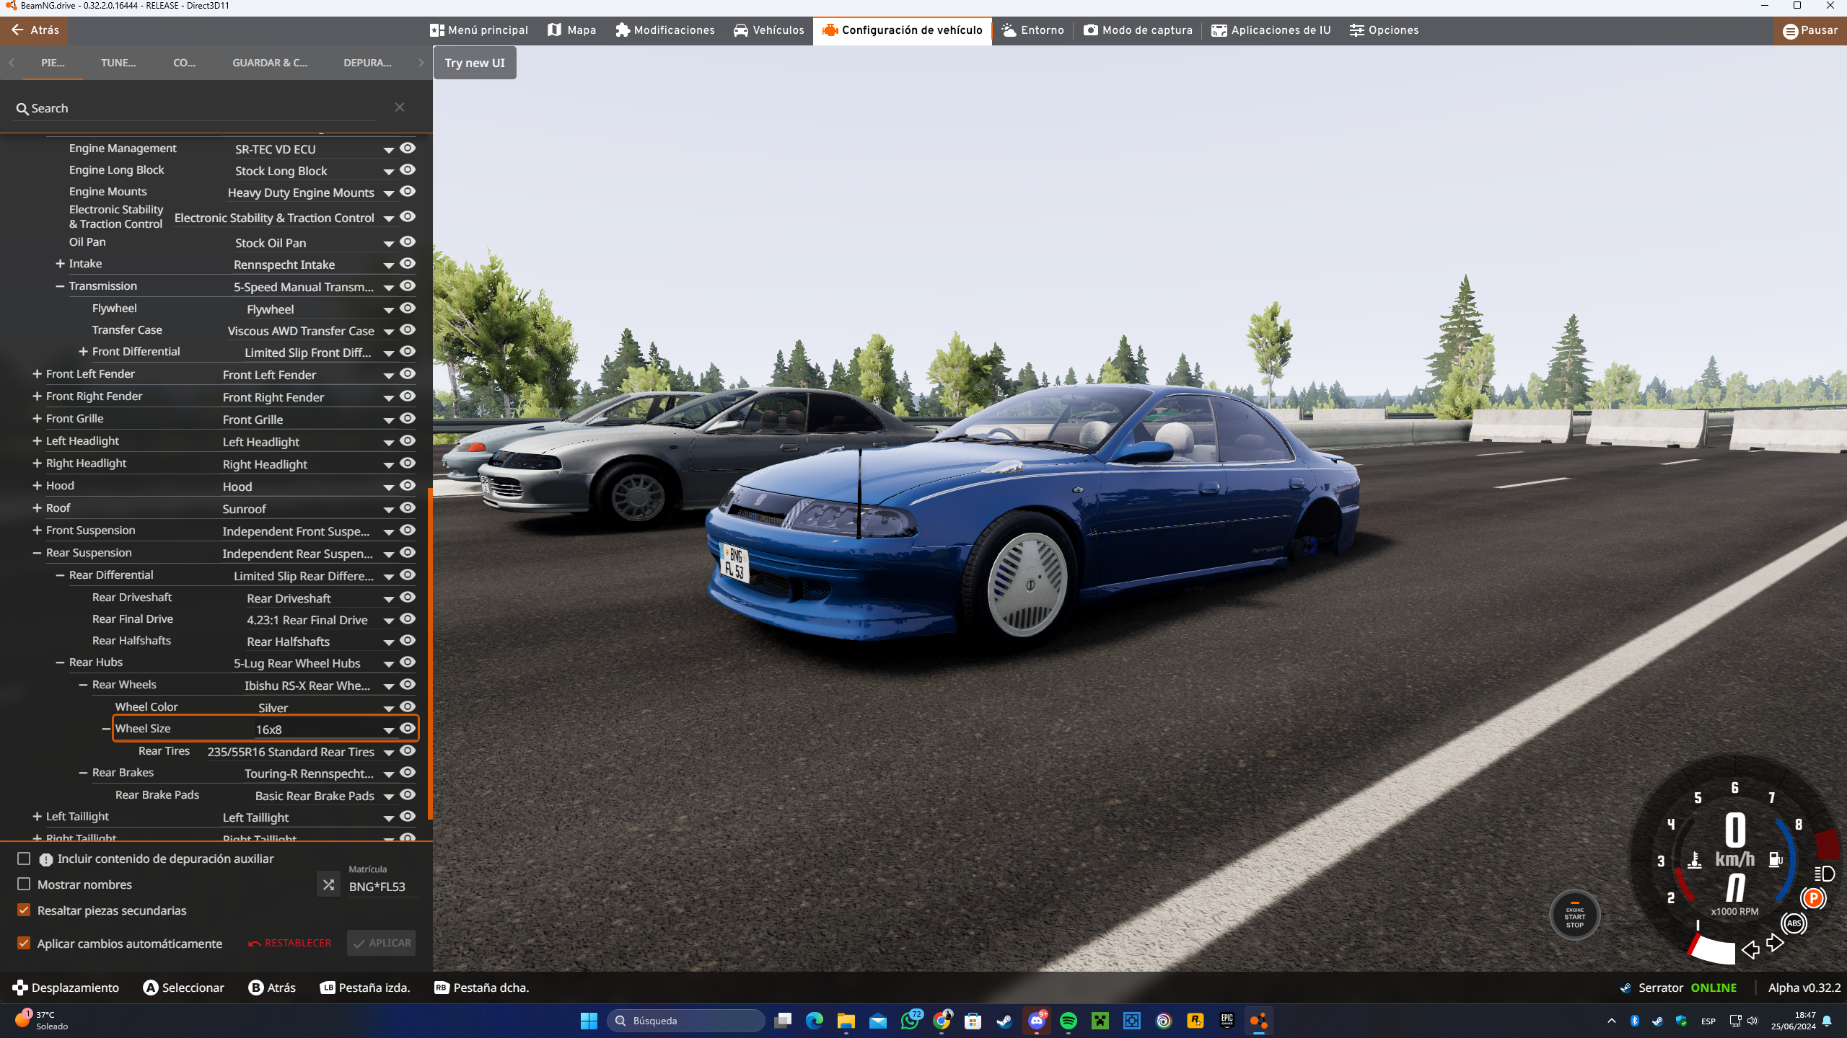This screenshot has width=1847, height=1038.
Task: Switch to the TUNE... tab
Action: (118, 63)
